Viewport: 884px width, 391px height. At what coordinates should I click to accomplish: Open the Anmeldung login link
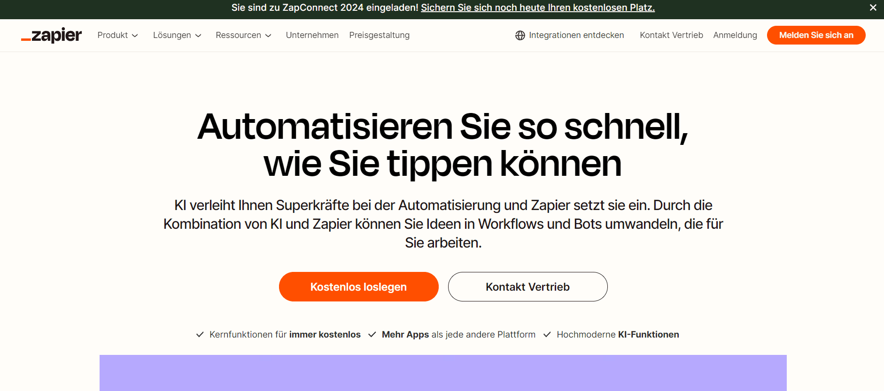pos(735,35)
